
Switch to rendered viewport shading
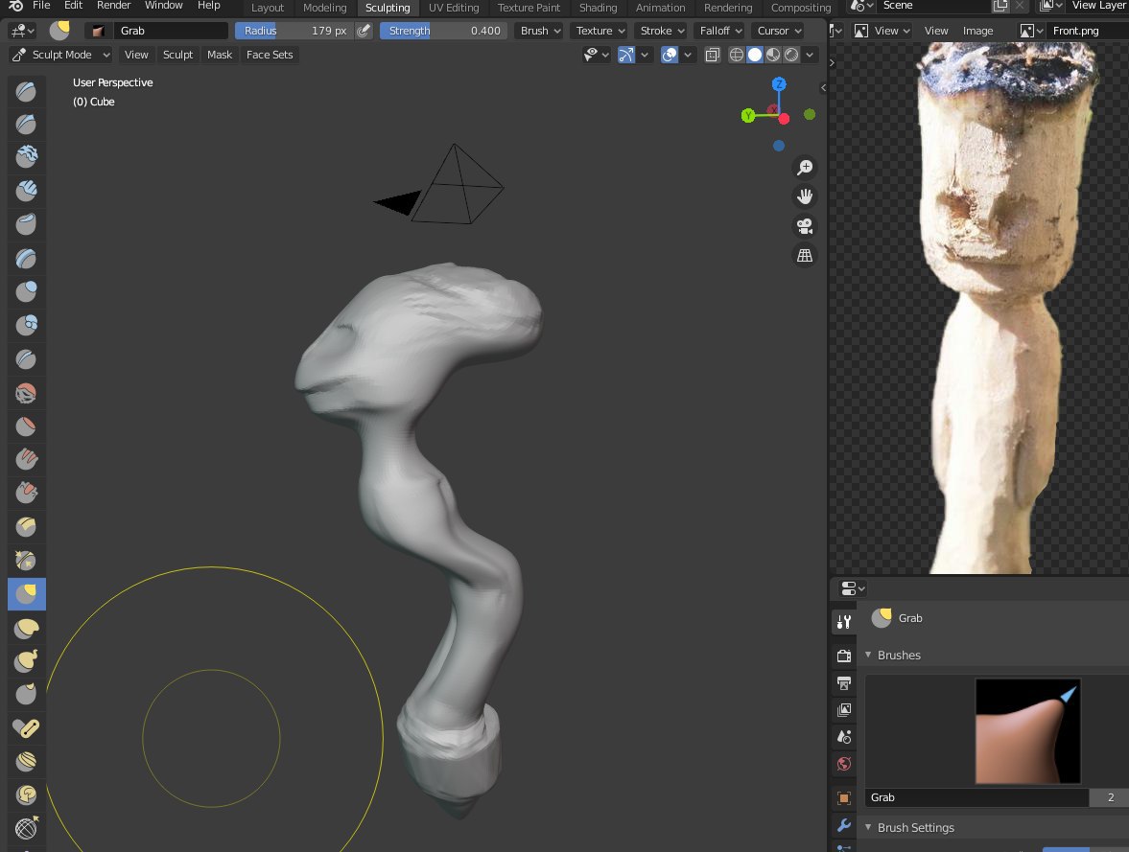pyautogui.click(x=791, y=55)
